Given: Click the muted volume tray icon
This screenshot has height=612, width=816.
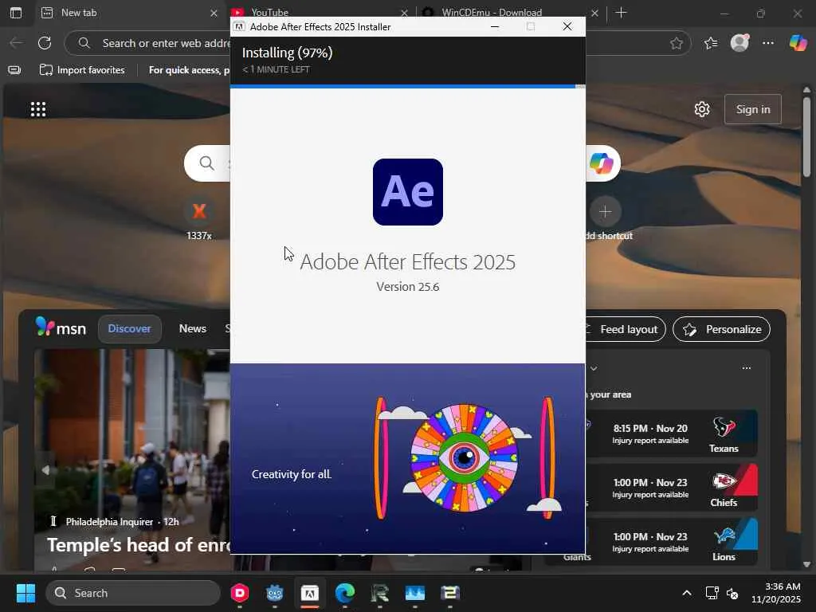Looking at the screenshot, I should point(732,593).
